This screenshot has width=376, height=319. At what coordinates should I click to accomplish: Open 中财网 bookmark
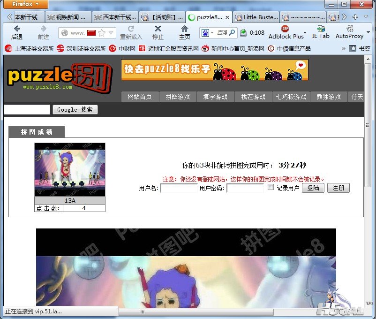(x=122, y=49)
